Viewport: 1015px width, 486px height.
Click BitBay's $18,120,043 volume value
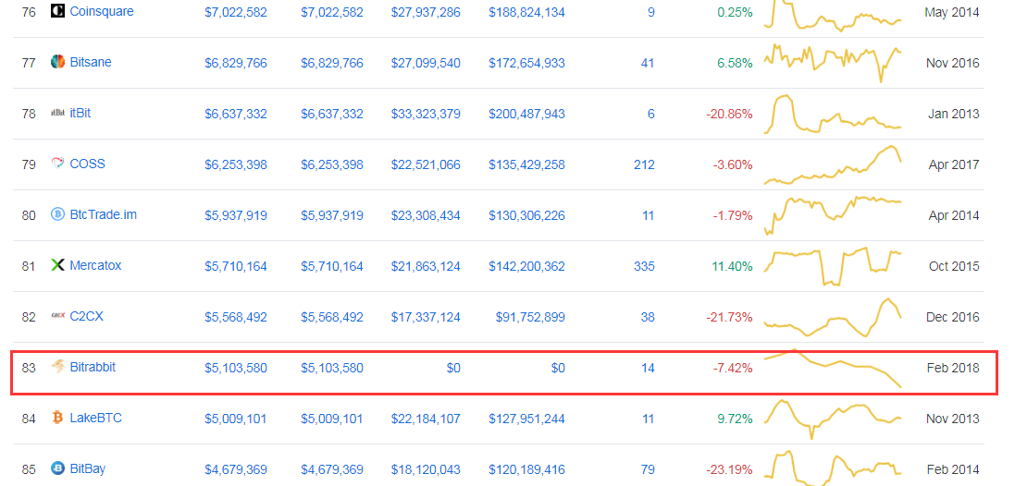point(426,470)
